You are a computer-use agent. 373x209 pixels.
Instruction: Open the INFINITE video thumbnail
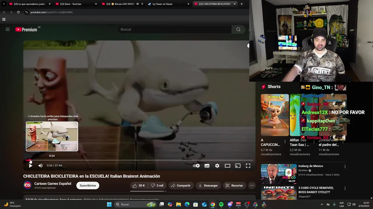click(279, 193)
